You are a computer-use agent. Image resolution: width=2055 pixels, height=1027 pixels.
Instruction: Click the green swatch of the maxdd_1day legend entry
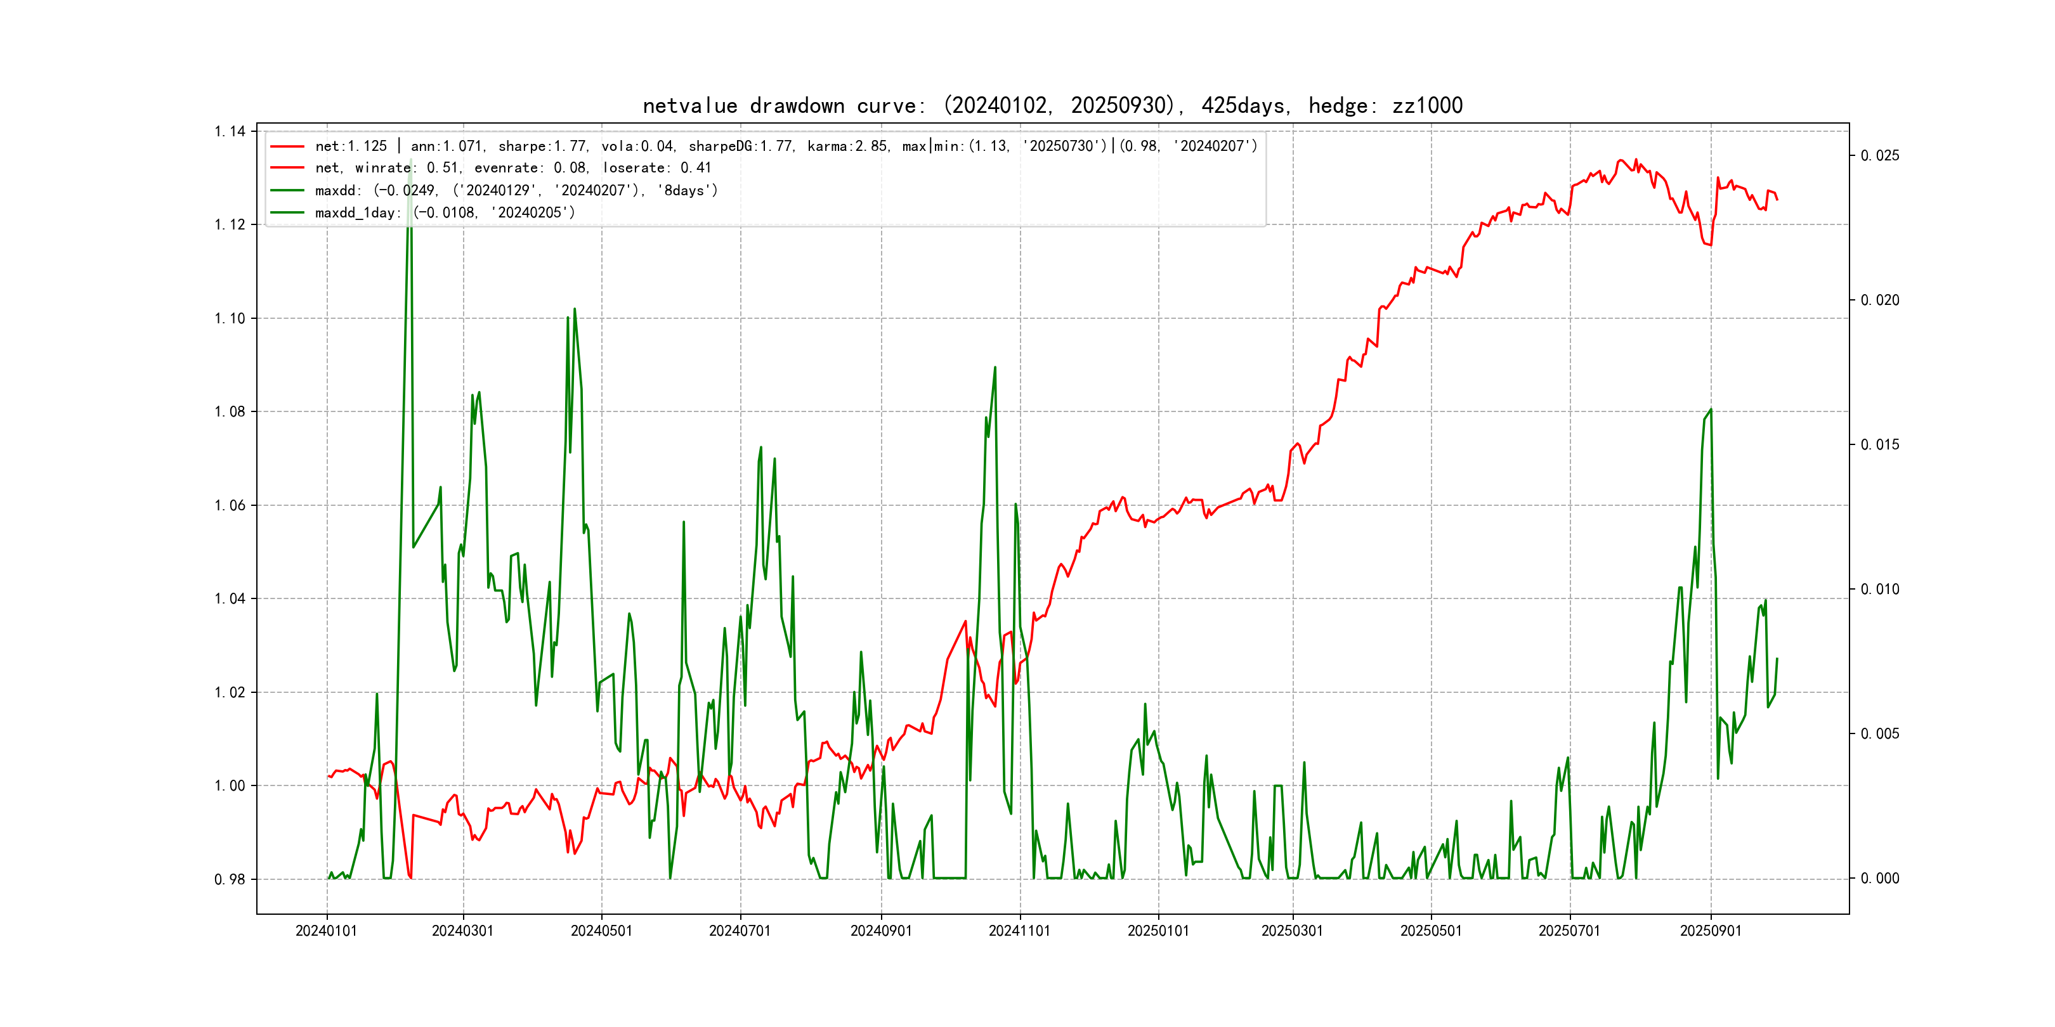[287, 213]
